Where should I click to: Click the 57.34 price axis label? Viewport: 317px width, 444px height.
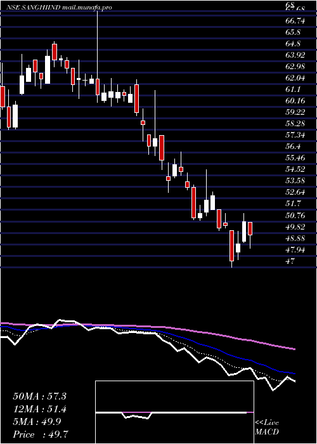(295, 135)
